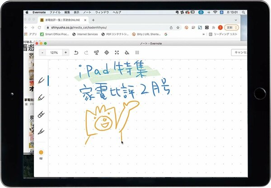Screen dimensions: 271x188
Task: Toggle fullscreen with the expand arrows icon
Action: 117,53
